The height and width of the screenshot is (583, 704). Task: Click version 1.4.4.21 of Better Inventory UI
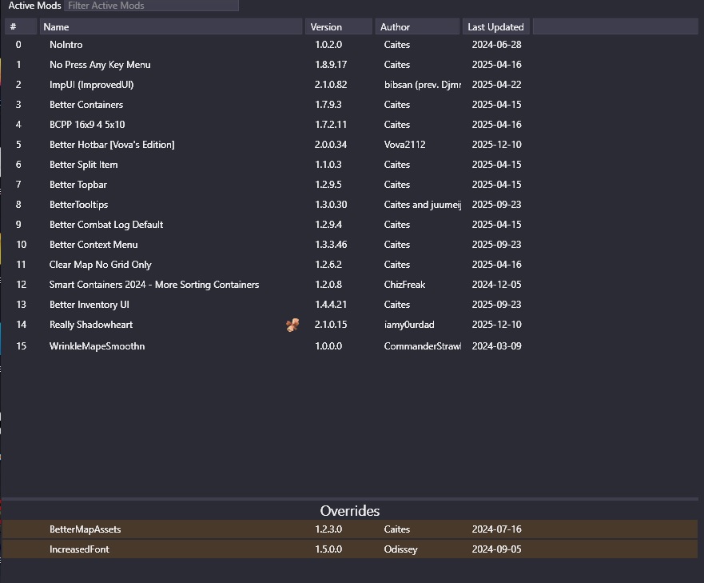pyautogui.click(x=331, y=305)
